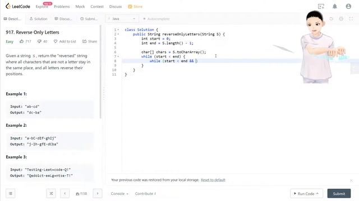Open notifications bell
The height and width of the screenshot is (201, 359).
pyautogui.click(x=335, y=6)
